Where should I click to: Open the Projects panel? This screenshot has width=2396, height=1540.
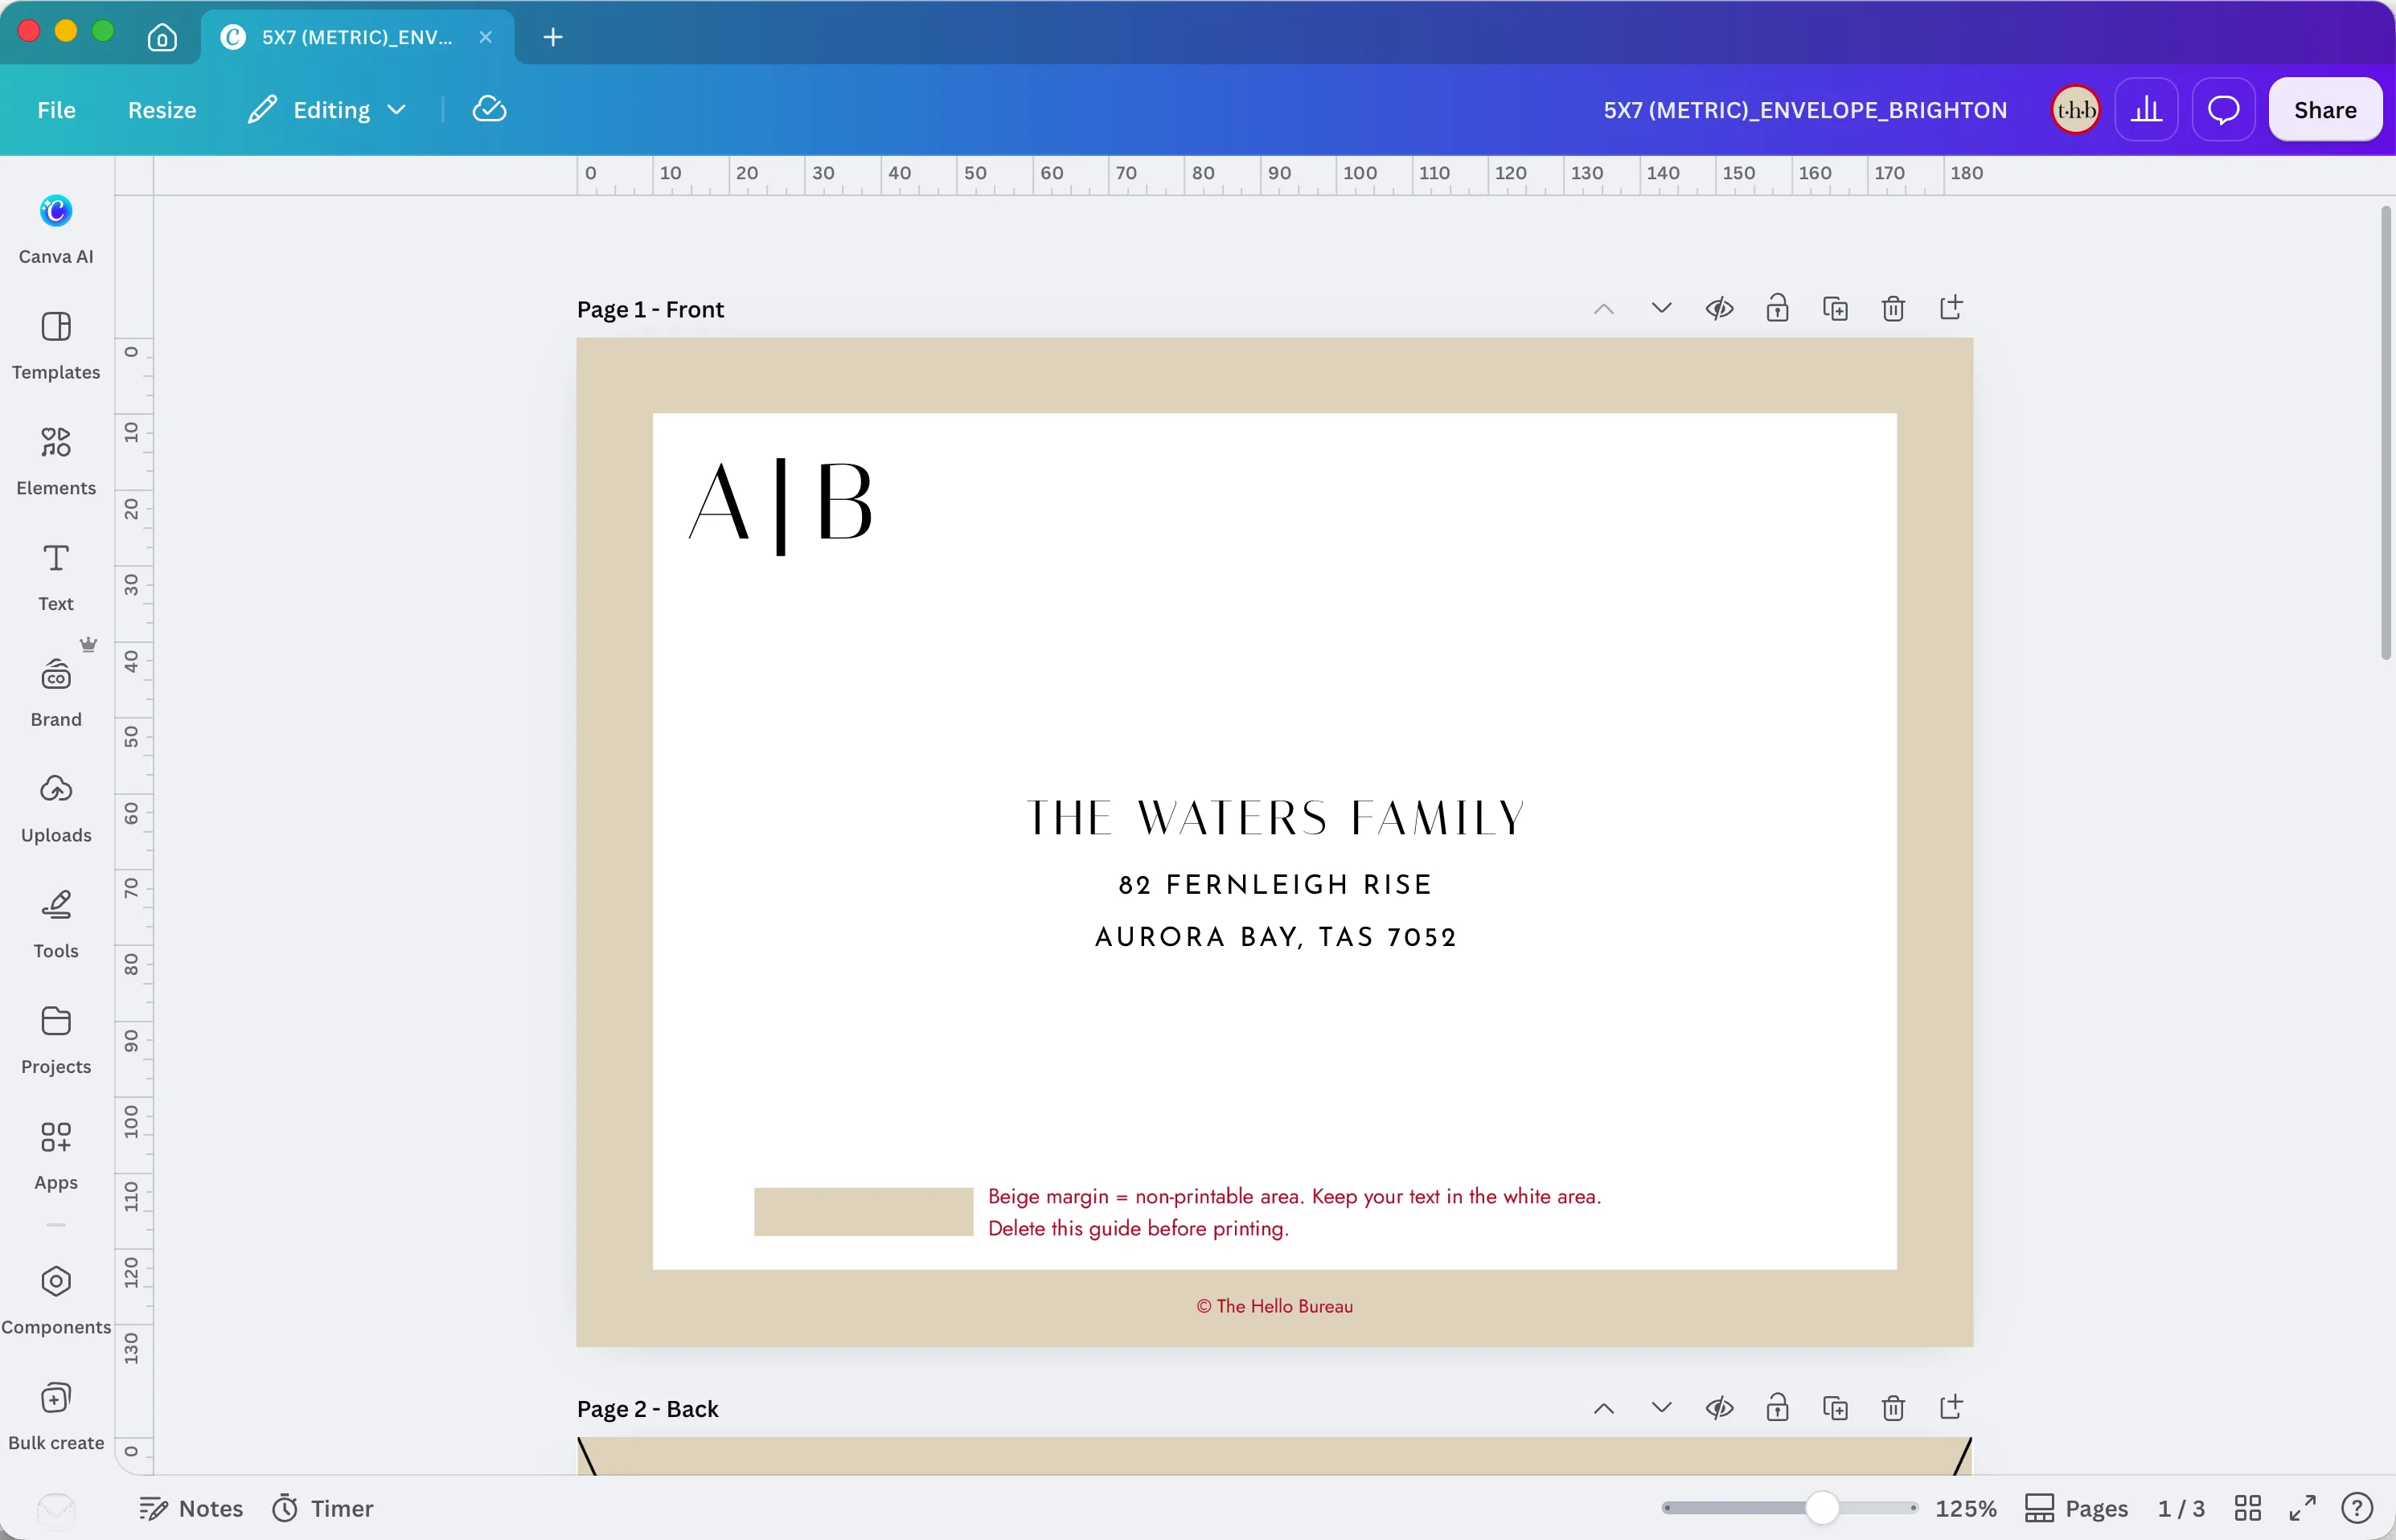tap(56, 1040)
